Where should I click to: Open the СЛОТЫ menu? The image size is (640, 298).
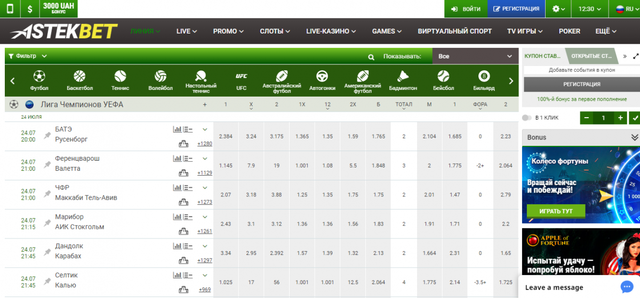tap(275, 31)
